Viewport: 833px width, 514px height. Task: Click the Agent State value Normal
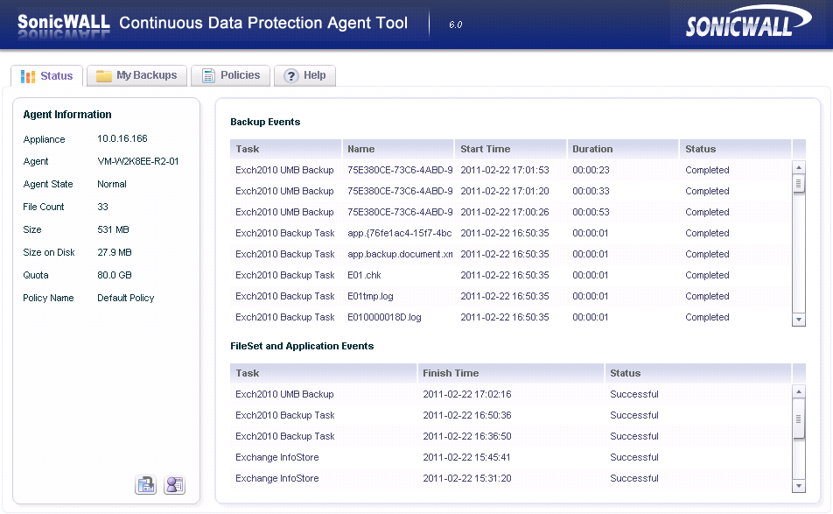pyautogui.click(x=112, y=185)
